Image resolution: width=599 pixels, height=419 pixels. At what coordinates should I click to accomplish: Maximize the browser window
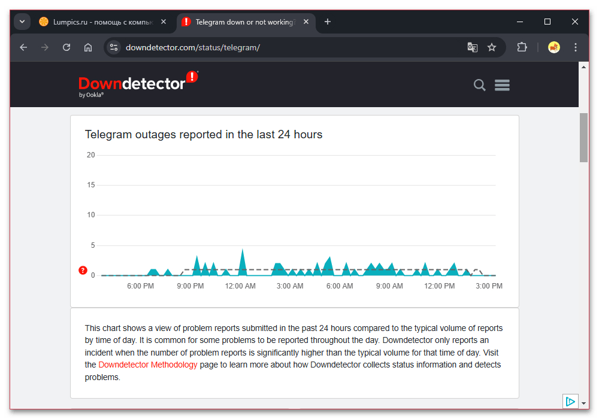547,22
